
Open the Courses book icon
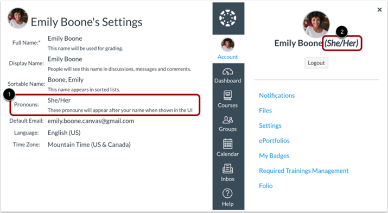click(228, 95)
